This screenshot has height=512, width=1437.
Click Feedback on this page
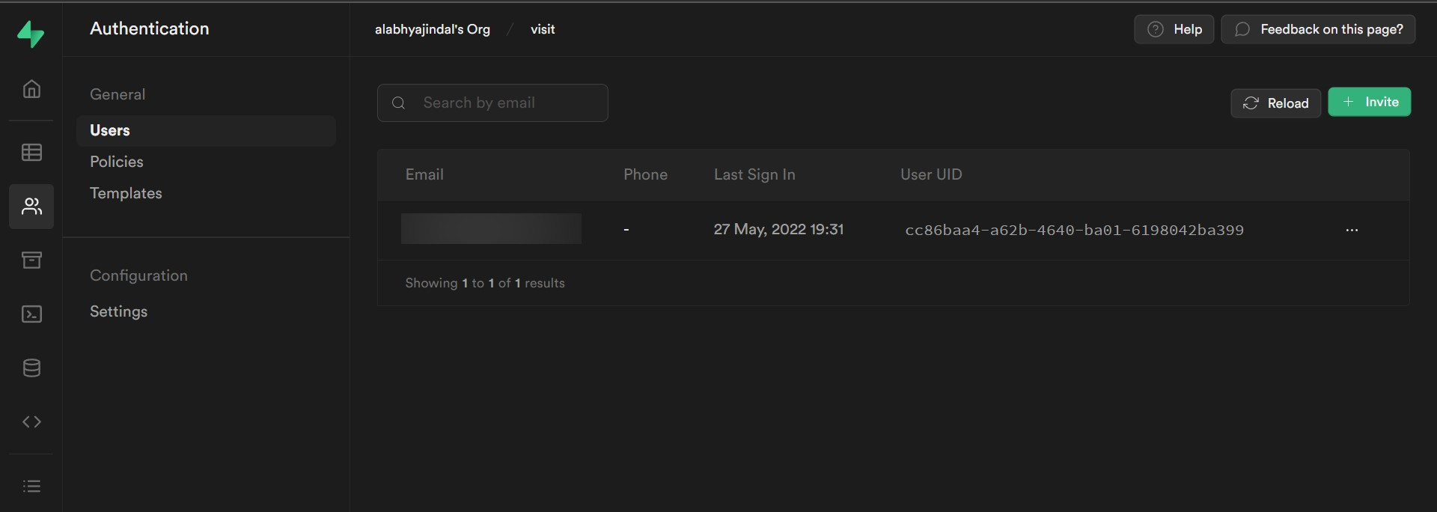coord(1319,29)
